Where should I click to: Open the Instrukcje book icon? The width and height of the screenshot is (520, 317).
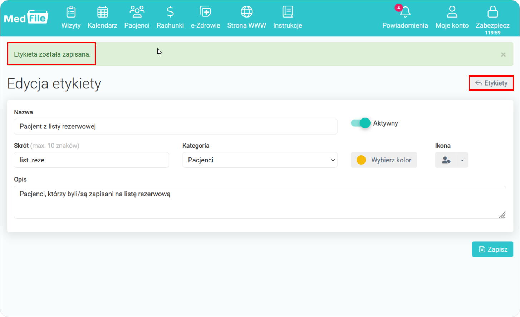point(288,12)
